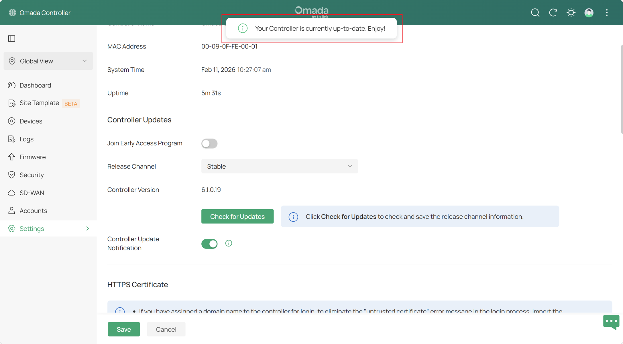Open the Accounts section
This screenshot has height=344, width=623.
34,211
